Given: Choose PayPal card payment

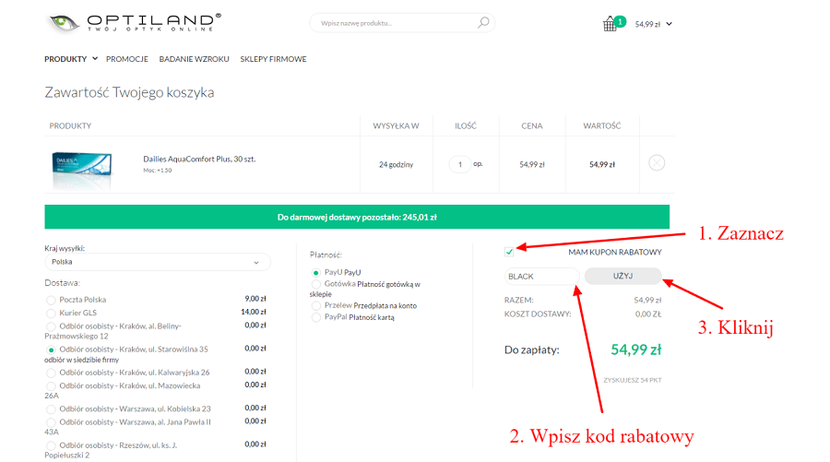Looking at the screenshot, I should [x=316, y=317].
